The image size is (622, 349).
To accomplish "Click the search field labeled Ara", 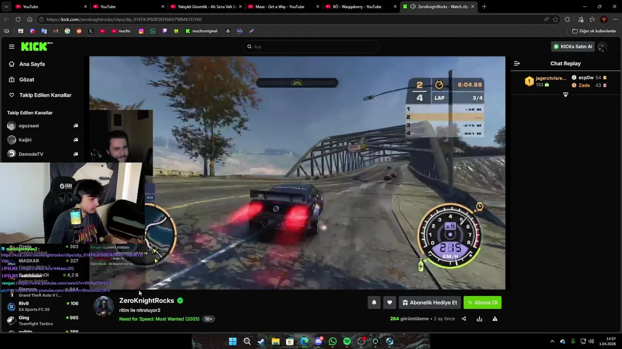I will pos(311,47).
